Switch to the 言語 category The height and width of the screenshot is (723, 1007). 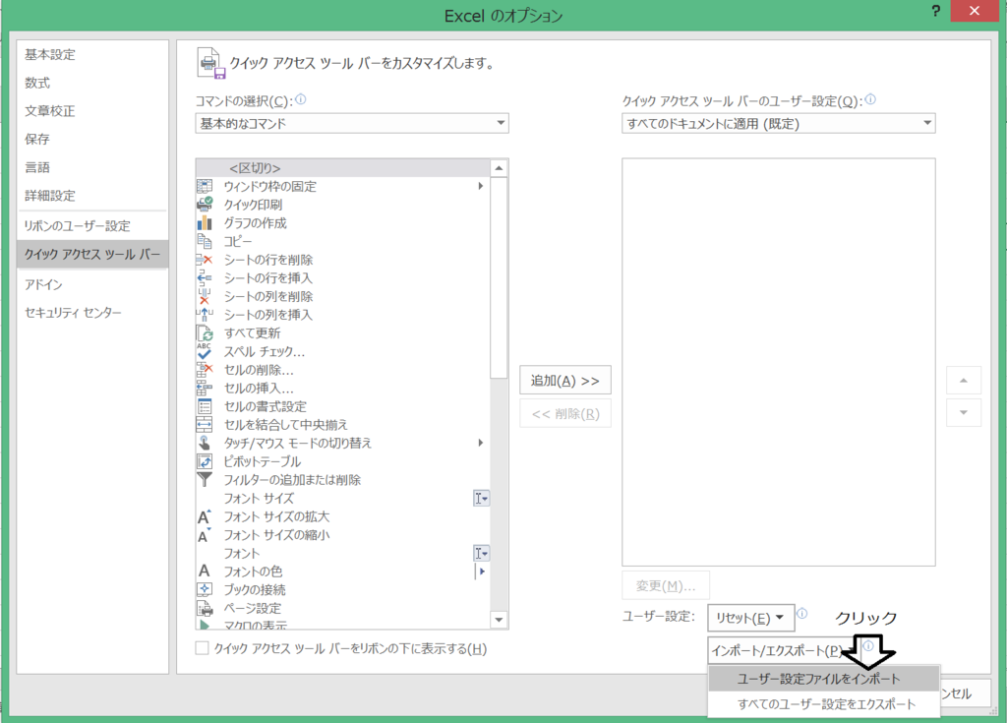click(x=92, y=167)
